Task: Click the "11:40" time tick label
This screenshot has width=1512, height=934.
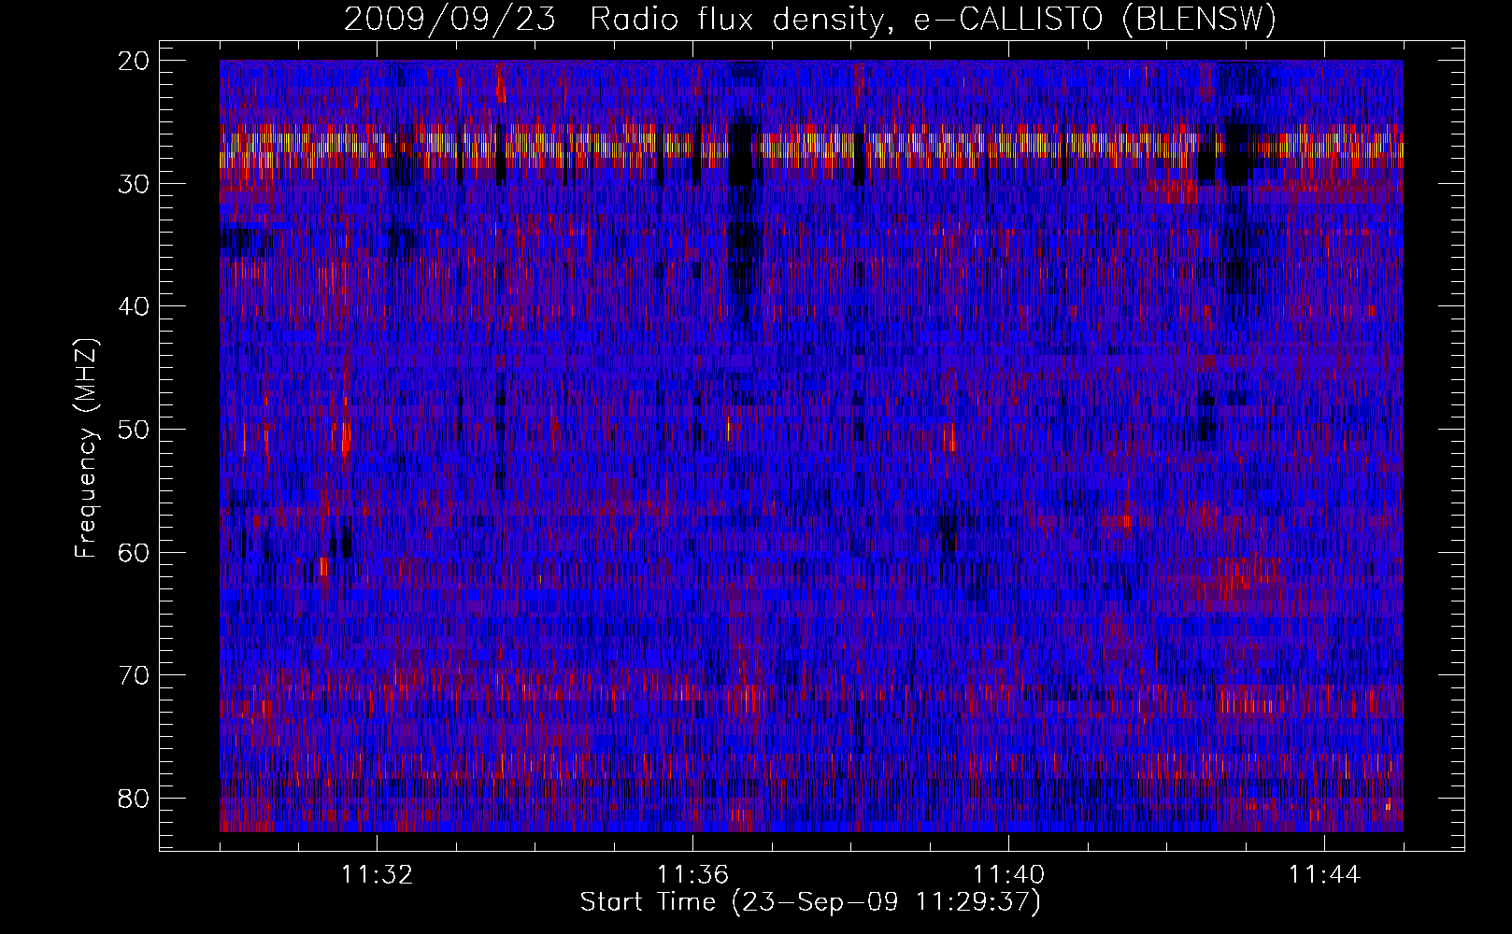Action: click(x=1008, y=875)
